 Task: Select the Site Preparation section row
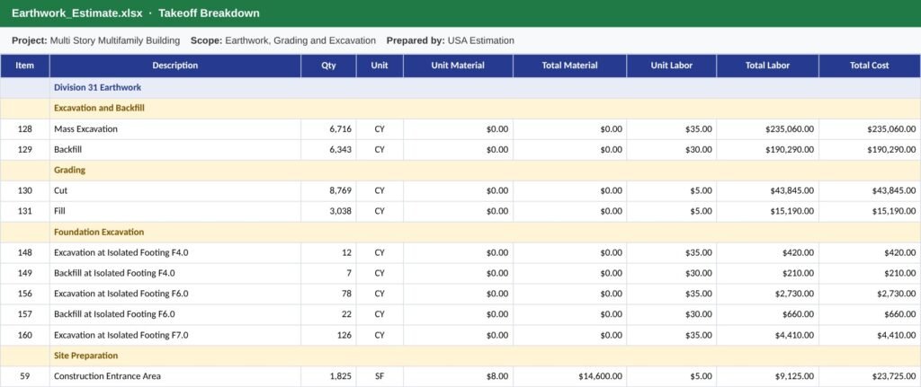pyautogui.click(x=460, y=356)
